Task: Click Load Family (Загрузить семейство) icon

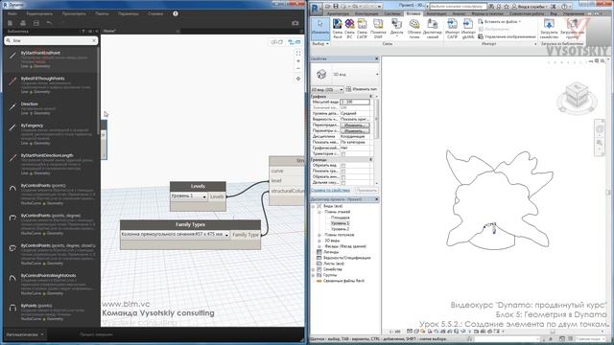Action: coord(549,29)
